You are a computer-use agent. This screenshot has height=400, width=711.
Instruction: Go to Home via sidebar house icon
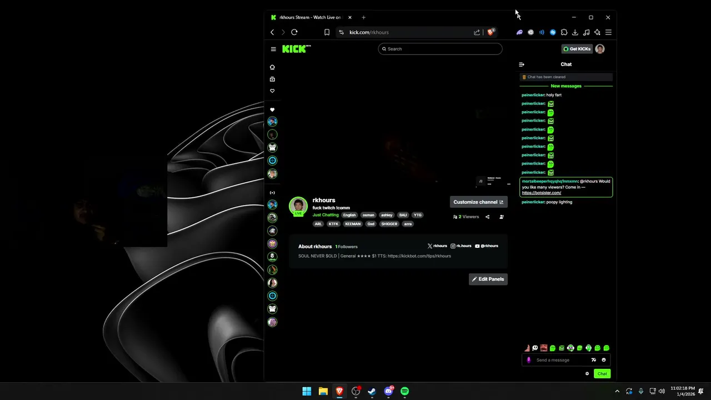(x=272, y=67)
